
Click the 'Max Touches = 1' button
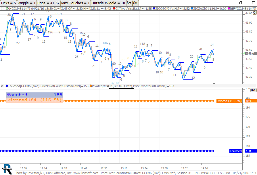(x=76, y=3)
